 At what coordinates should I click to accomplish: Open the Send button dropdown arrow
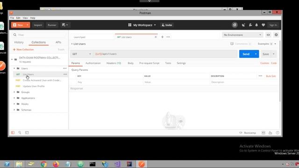(x=256, y=54)
